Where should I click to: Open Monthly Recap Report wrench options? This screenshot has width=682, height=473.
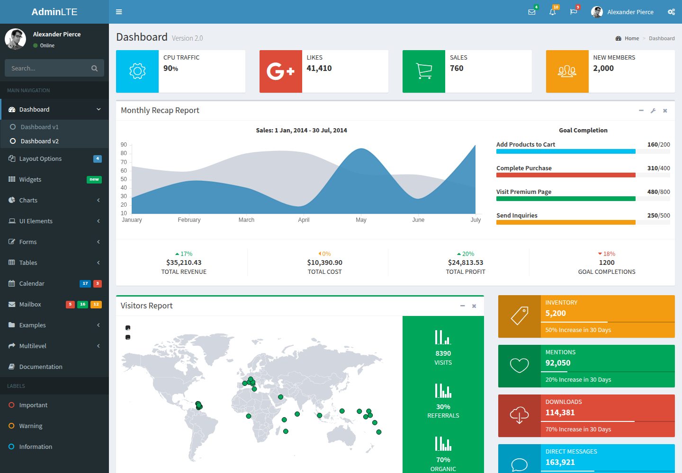[x=653, y=111]
